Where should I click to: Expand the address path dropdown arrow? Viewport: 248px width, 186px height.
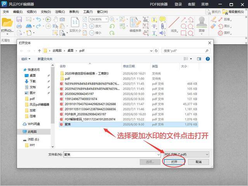coord(152,51)
